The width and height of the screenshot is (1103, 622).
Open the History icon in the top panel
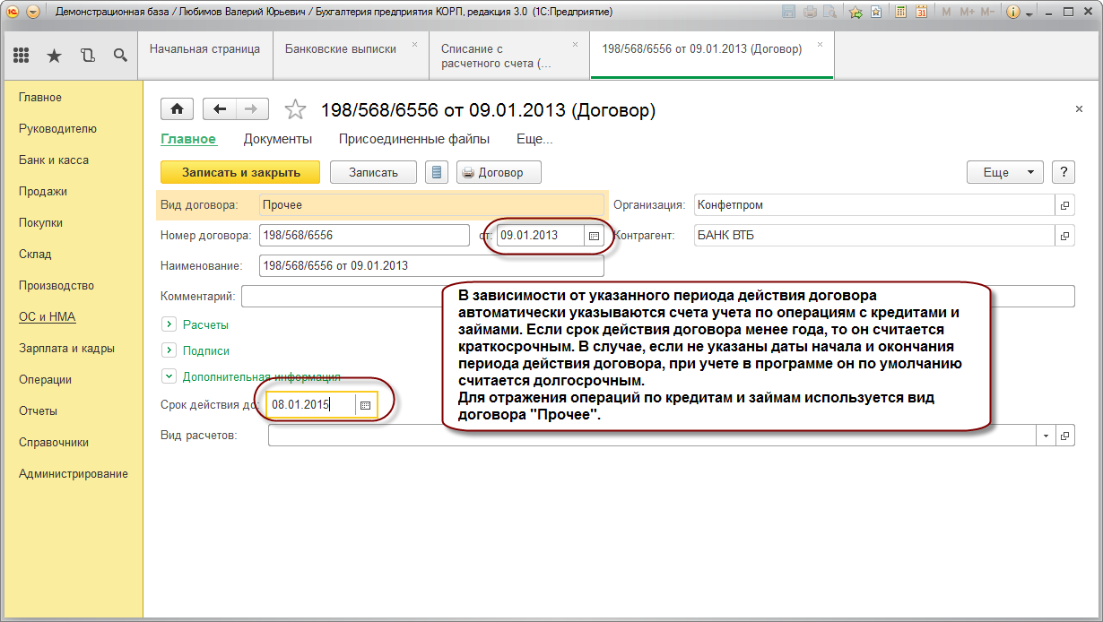tap(87, 56)
